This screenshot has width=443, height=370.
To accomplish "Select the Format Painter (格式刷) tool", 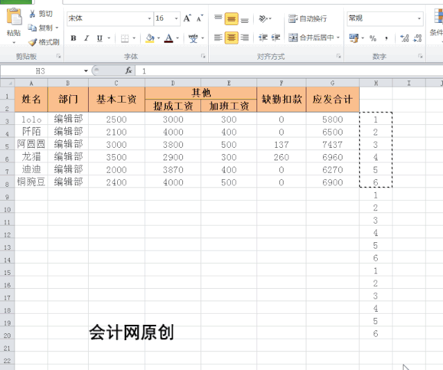I will tap(33, 42).
